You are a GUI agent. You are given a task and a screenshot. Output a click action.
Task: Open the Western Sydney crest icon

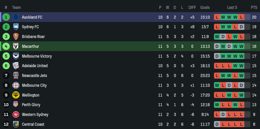click(x=16, y=114)
